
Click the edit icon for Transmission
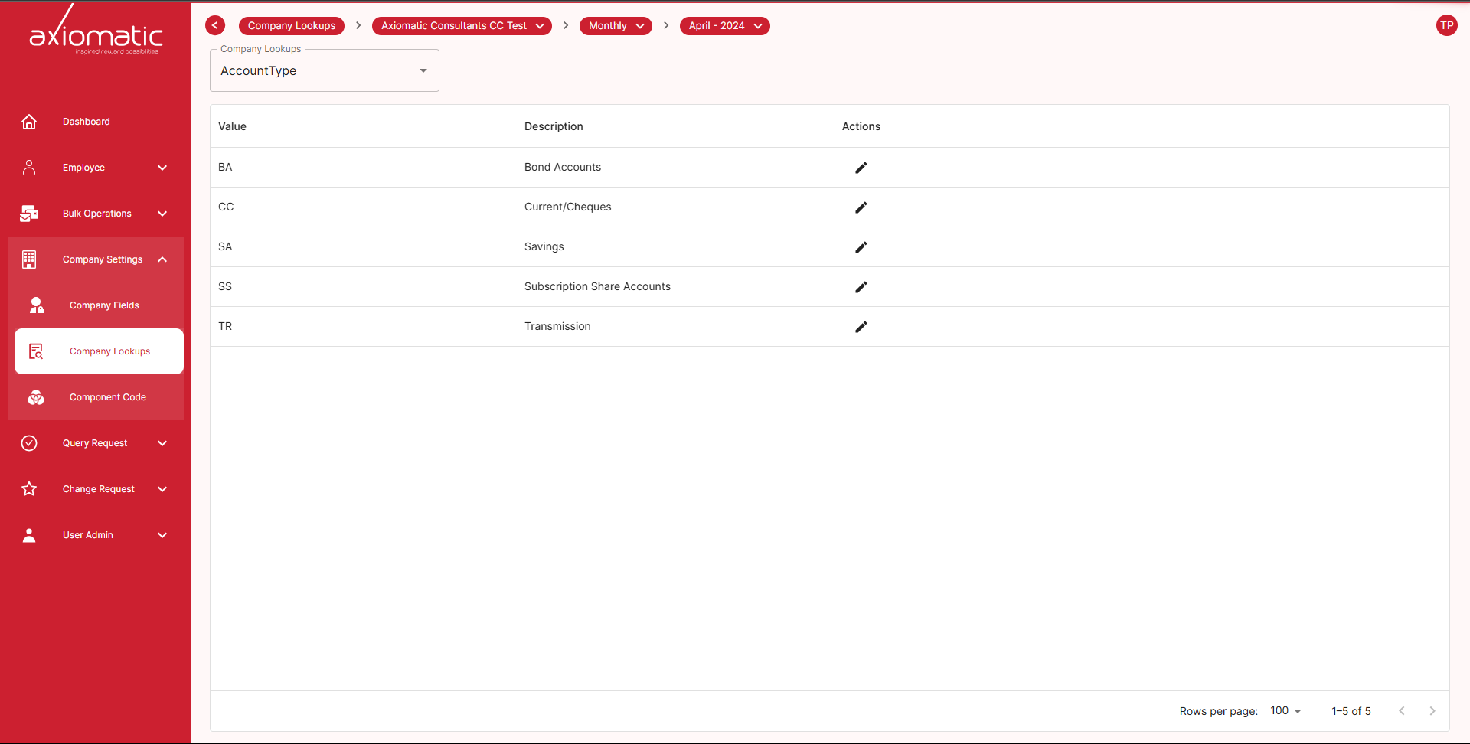(x=861, y=327)
